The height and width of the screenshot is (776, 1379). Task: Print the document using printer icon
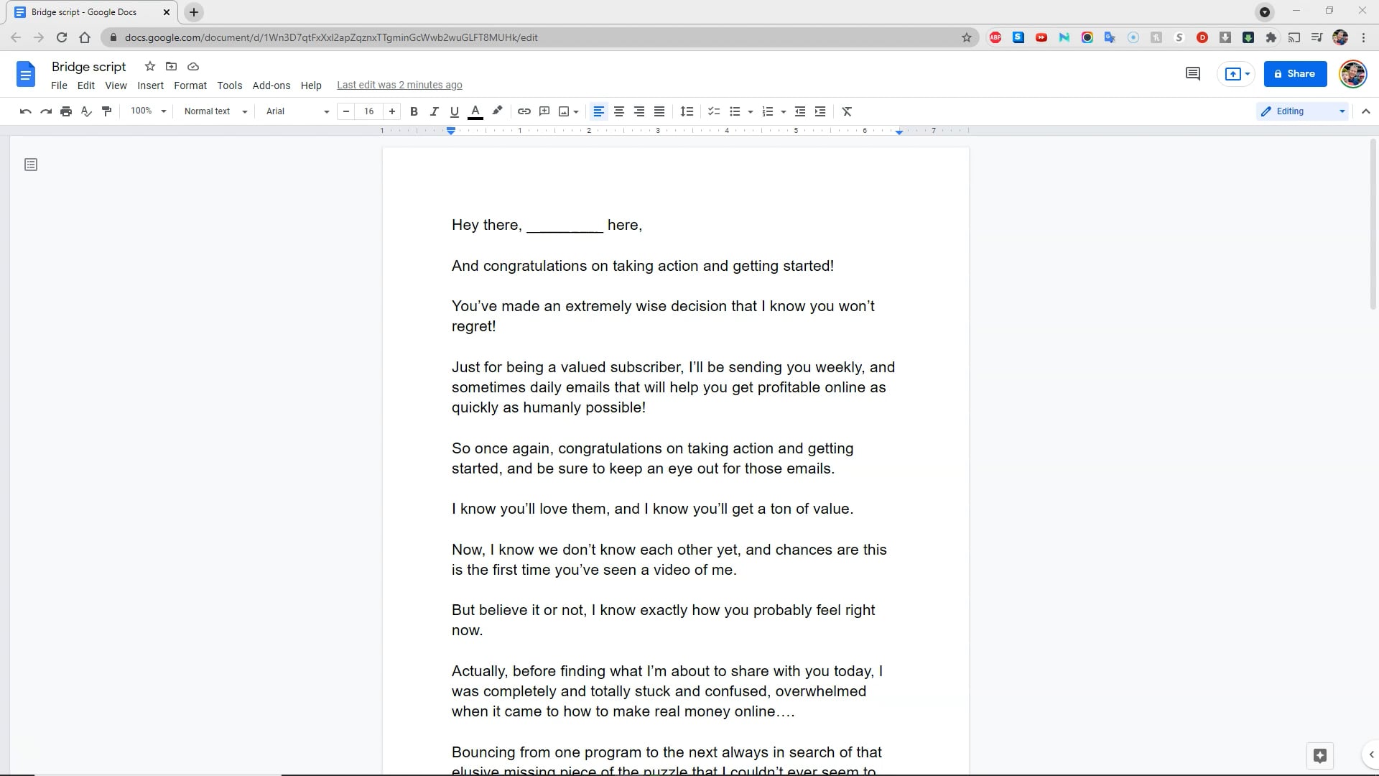66,111
